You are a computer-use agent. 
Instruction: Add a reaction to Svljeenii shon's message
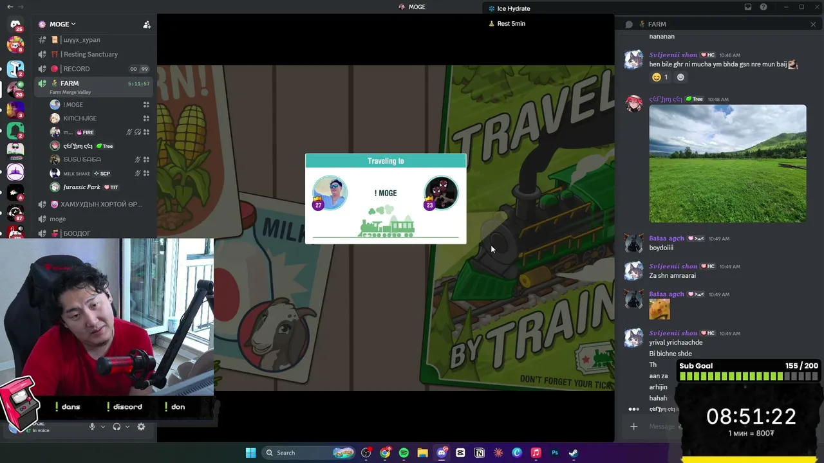click(680, 77)
